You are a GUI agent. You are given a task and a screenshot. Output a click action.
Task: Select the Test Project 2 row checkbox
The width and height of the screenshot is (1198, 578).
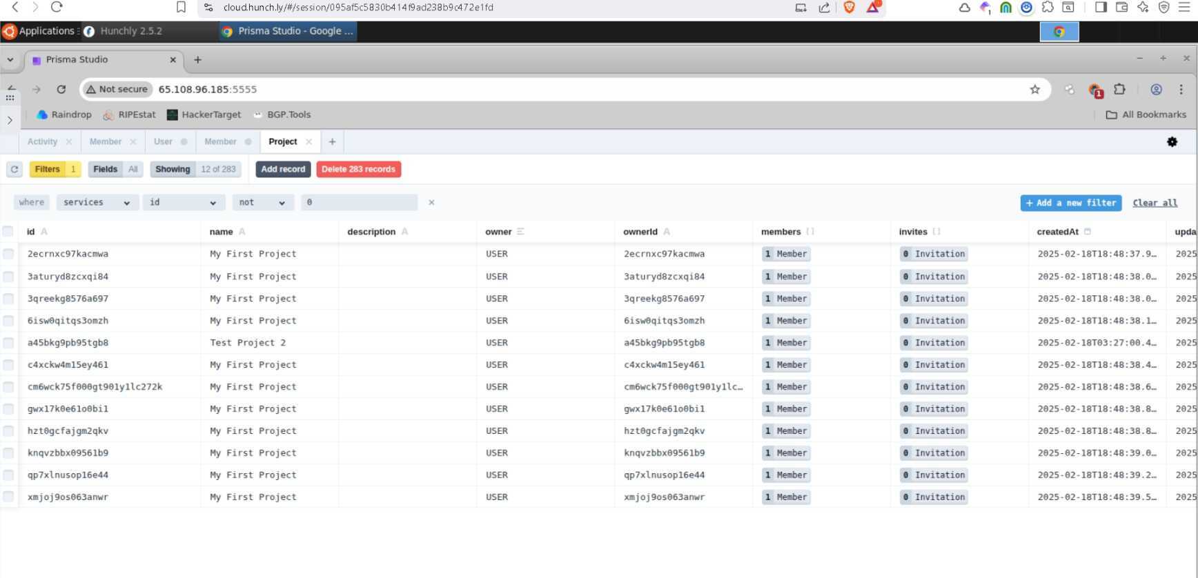[8, 343]
